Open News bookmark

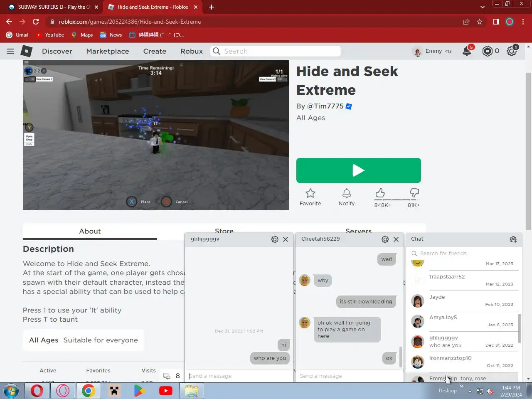[x=111, y=35]
